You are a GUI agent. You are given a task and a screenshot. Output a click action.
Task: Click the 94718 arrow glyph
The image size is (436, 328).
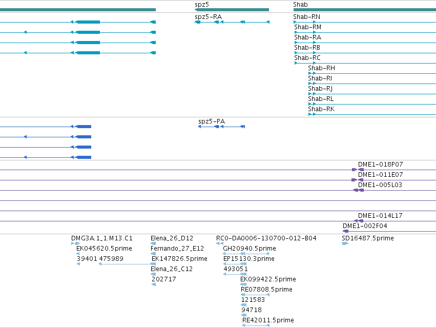click(x=244, y=315)
